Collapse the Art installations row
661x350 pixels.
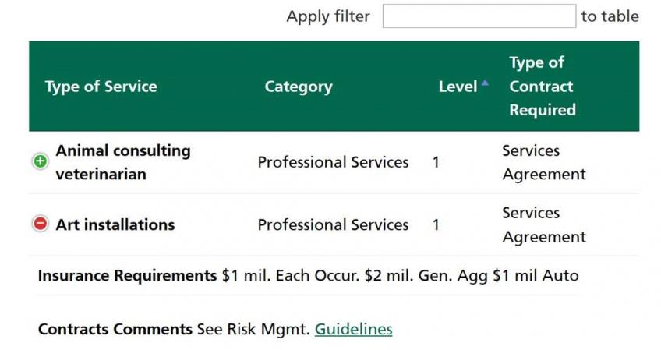[x=41, y=224]
